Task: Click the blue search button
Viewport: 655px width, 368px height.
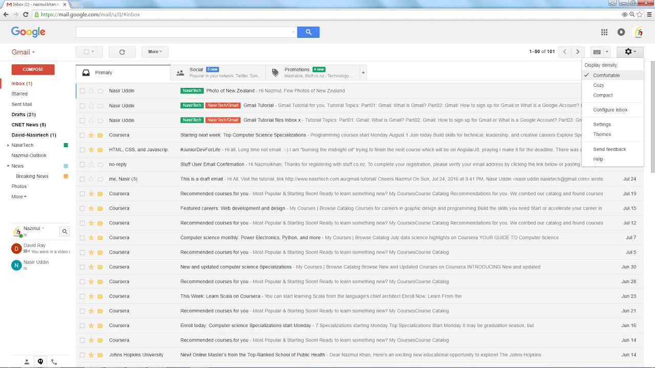Action: coord(308,32)
